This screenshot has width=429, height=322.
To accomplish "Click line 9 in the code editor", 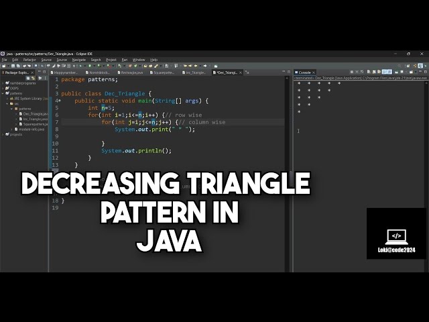I will [x=172, y=136].
